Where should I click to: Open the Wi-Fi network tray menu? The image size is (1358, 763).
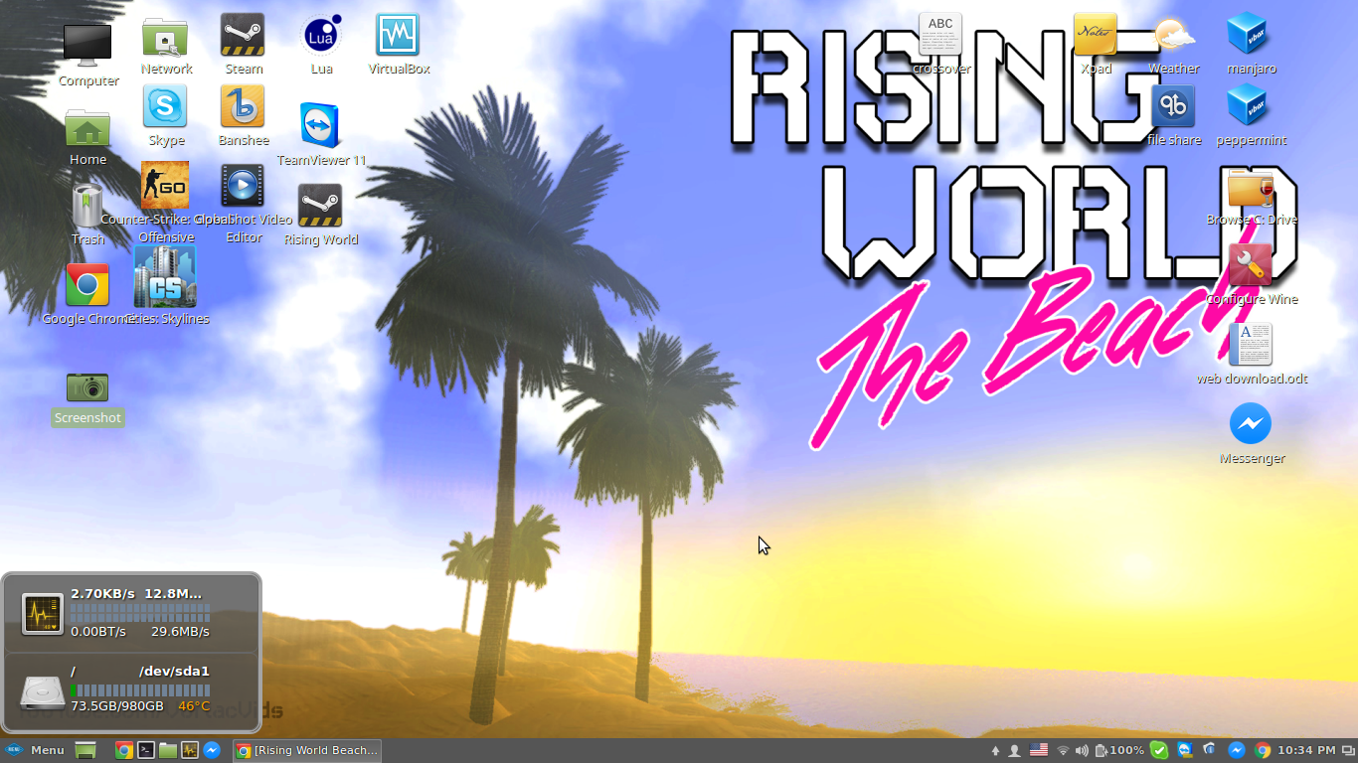(x=1063, y=750)
